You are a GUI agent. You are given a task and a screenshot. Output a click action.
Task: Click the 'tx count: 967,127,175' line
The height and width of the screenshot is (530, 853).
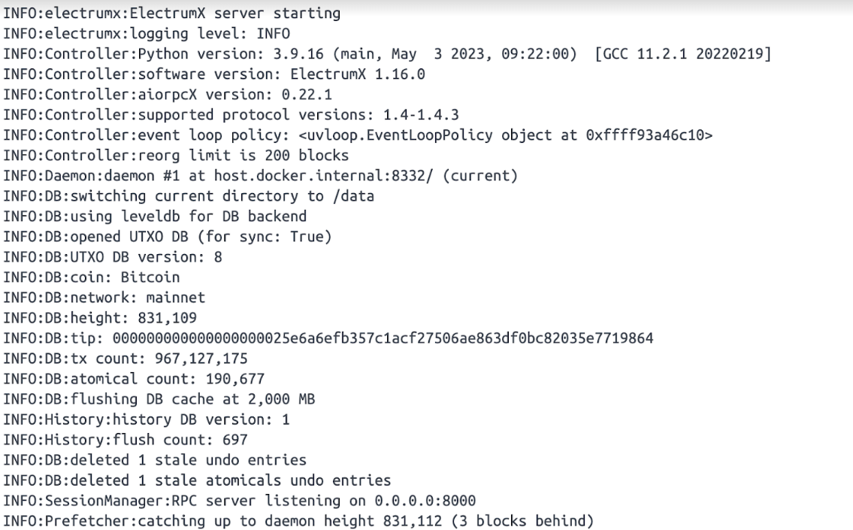click(x=125, y=359)
